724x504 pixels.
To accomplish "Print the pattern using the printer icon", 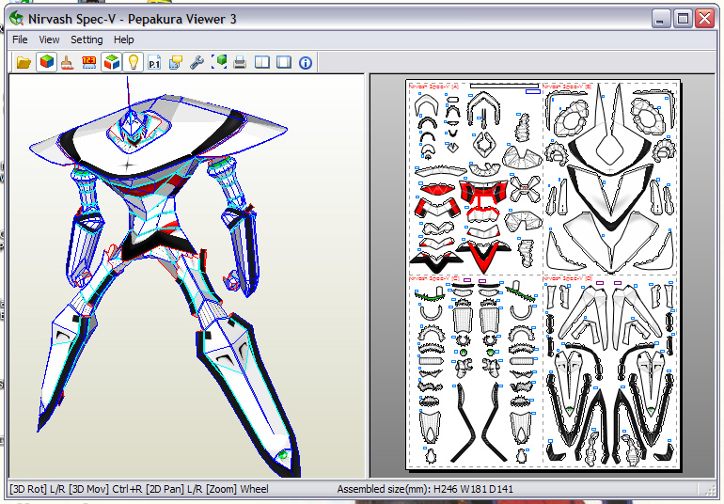I will coord(240,62).
